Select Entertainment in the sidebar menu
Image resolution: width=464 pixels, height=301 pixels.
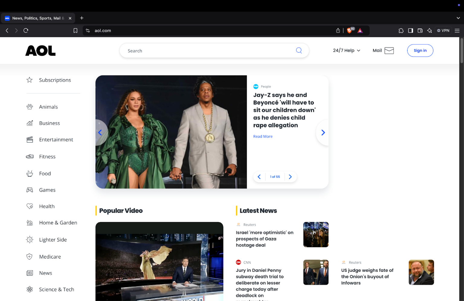coord(56,140)
